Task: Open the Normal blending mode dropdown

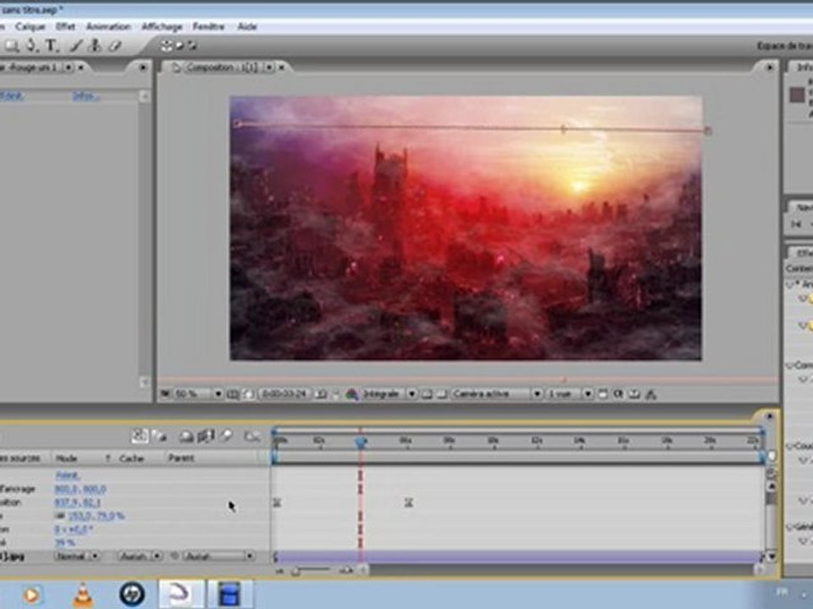Action: coord(77,557)
